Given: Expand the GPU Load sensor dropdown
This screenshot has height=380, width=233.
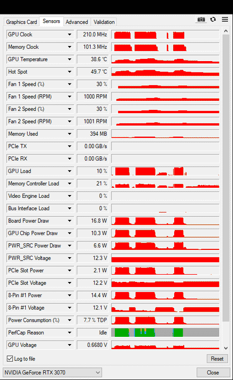Looking at the screenshot, I should click(x=69, y=171).
